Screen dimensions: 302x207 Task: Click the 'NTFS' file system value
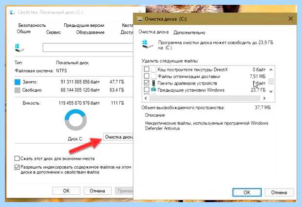pos(61,71)
